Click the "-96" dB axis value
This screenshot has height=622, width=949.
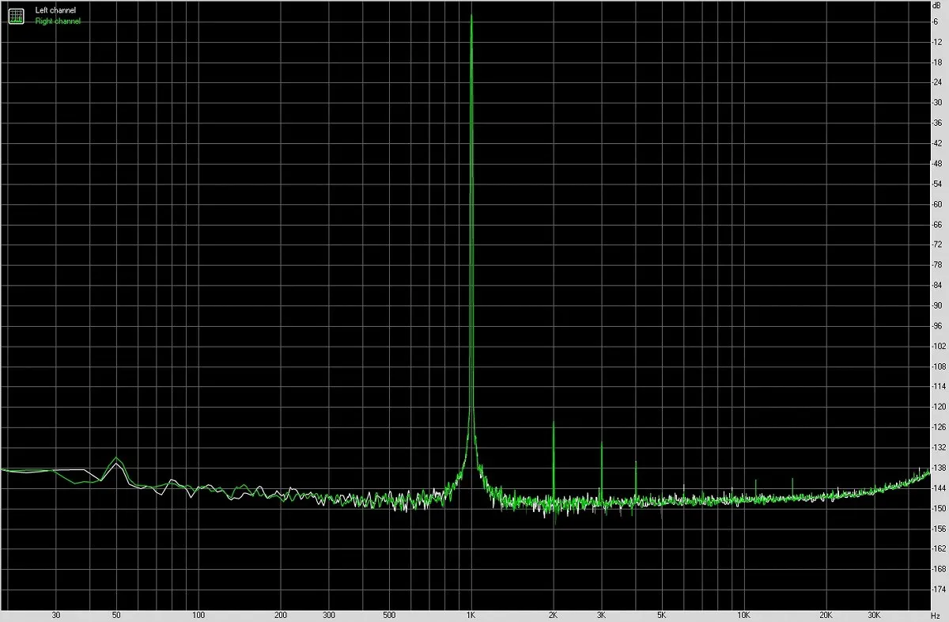tap(939, 326)
